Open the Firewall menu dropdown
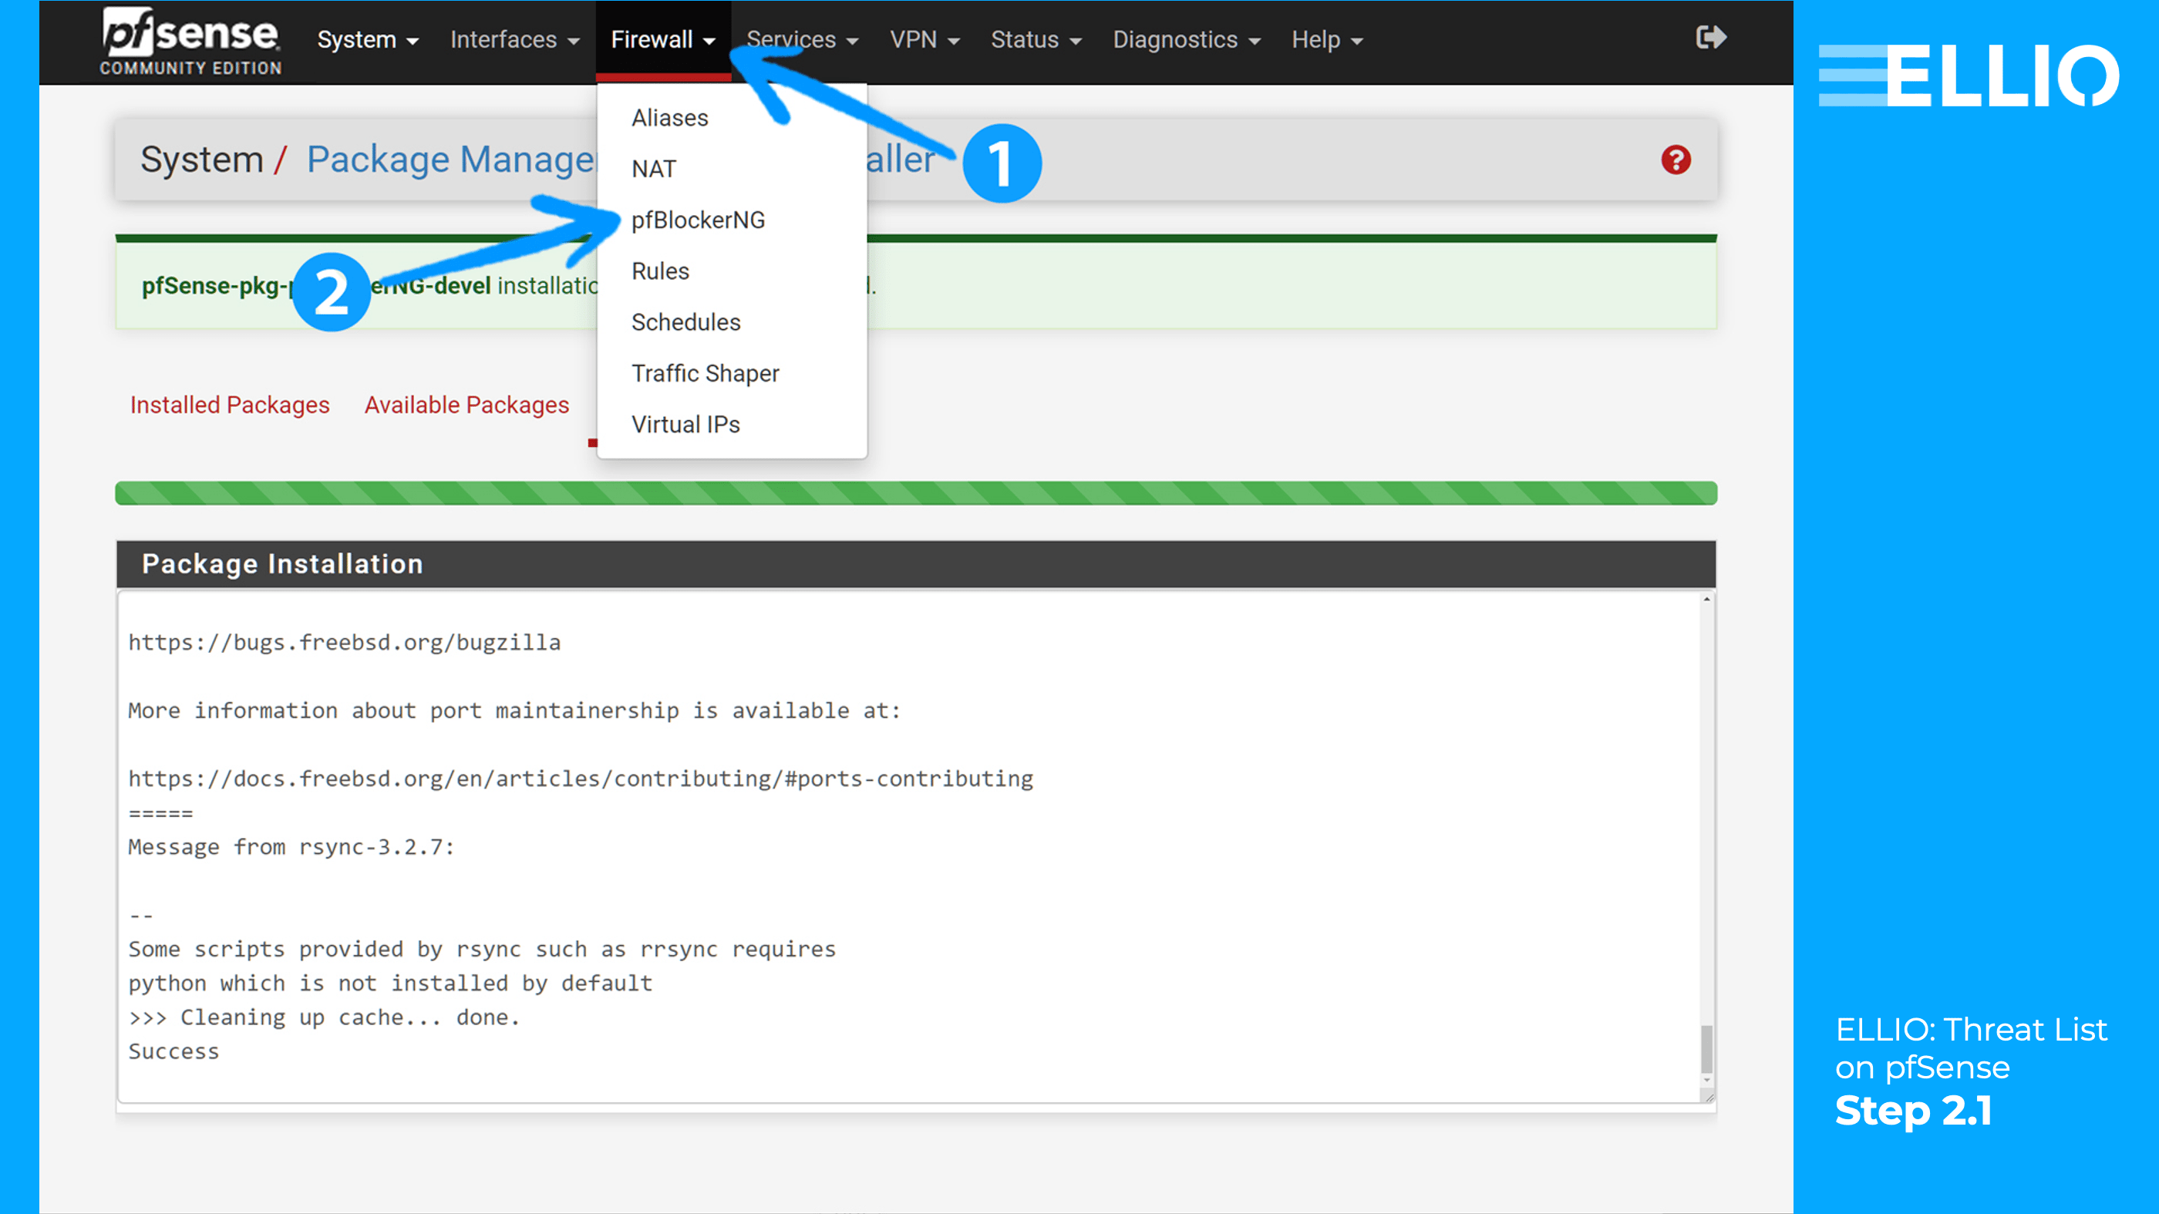This screenshot has height=1214, width=2159. point(655,39)
